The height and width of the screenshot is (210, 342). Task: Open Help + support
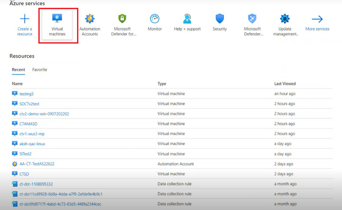(x=187, y=24)
